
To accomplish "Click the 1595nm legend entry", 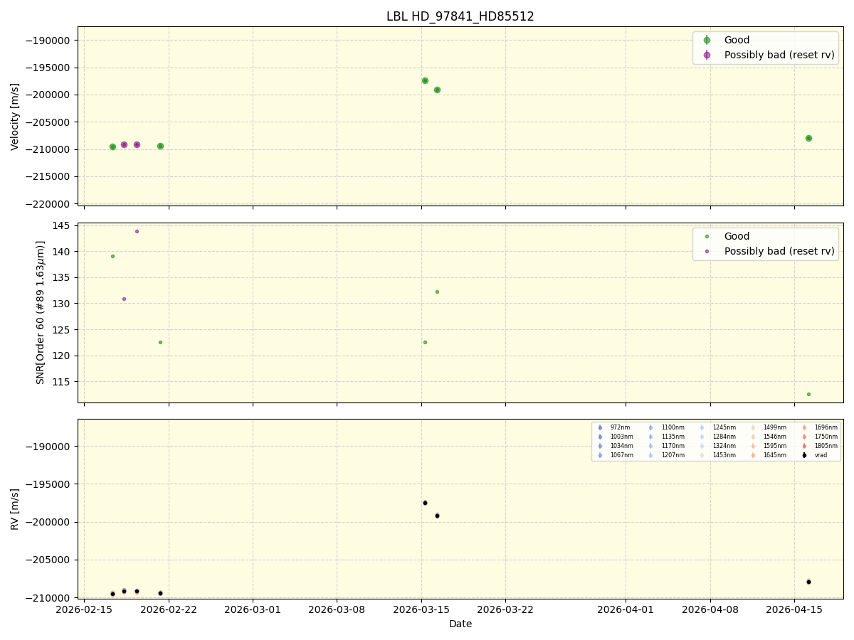I will pyautogui.click(x=769, y=446).
